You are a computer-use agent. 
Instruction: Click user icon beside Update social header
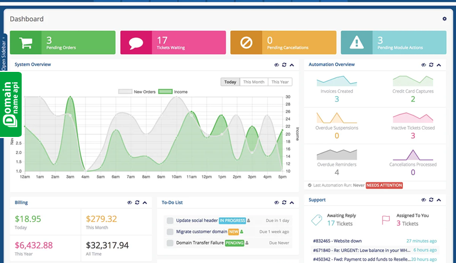click(249, 221)
